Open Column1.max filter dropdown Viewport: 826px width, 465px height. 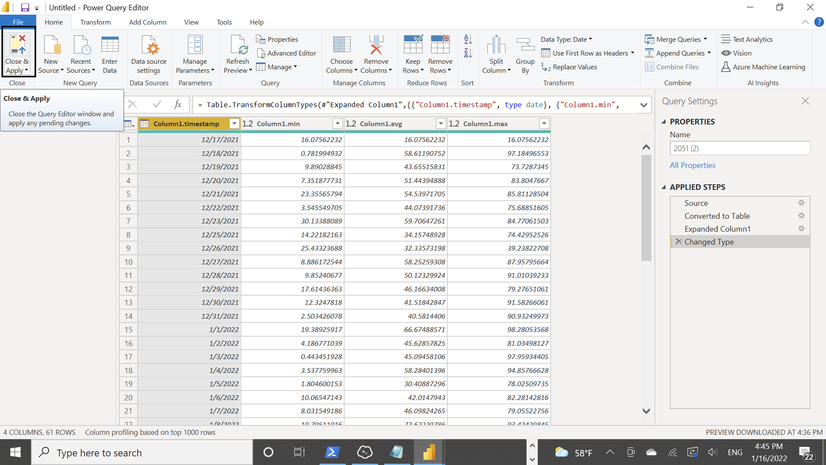pyautogui.click(x=544, y=124)
